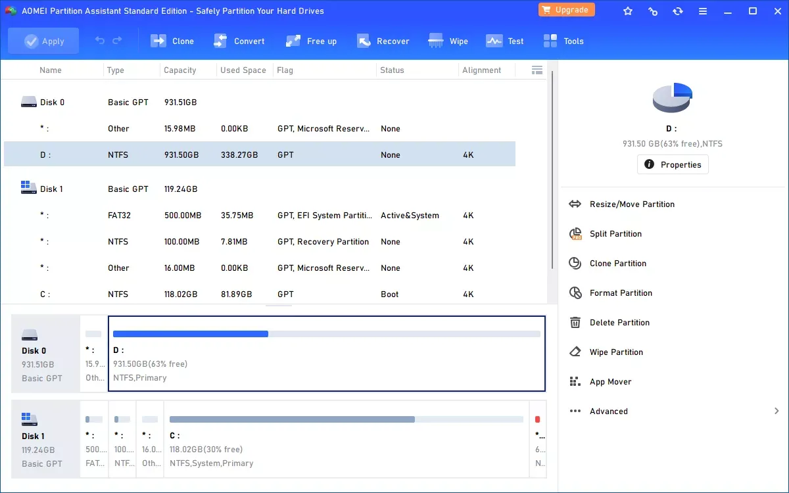Select the D: partition bar in disk map
The image size is (789, 493).
[327, 354]
